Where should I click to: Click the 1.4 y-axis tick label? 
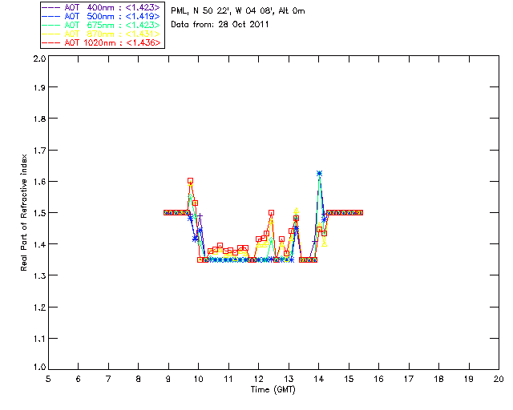pyautogui.click(x=39, y=244)
